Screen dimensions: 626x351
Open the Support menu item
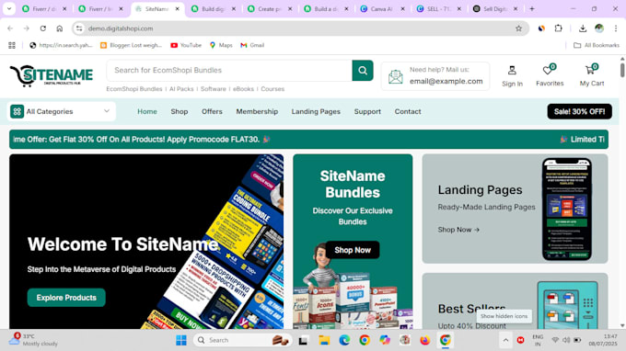(367, 111)
